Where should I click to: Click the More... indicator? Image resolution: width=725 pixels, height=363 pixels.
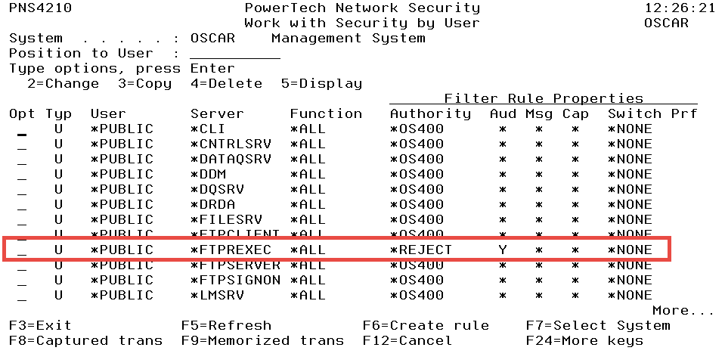click(683, 311)
